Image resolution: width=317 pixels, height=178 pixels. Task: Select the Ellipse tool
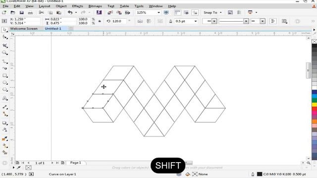(4, 83)
